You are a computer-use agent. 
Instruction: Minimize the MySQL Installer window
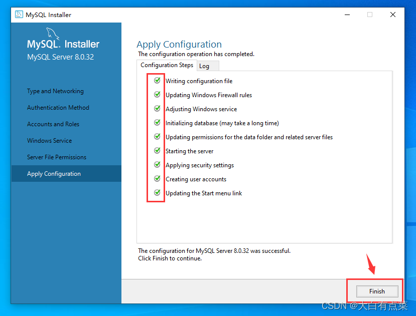[x=347, y=15]
